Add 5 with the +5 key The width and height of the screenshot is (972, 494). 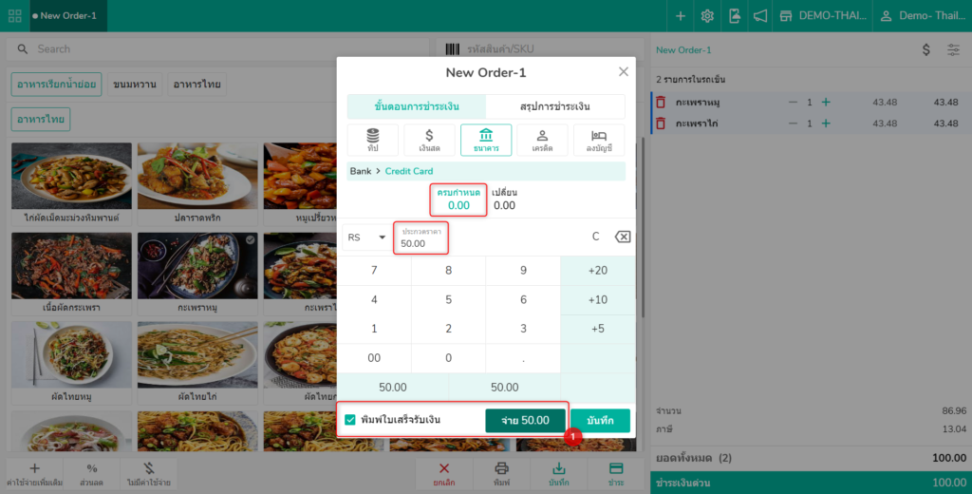[x=598, y=329]
